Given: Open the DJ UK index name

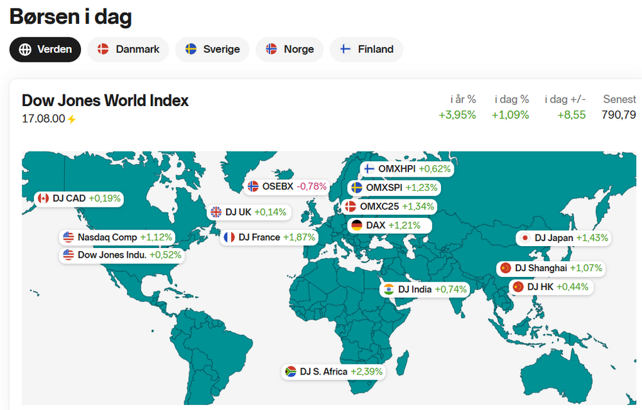Looking at the screenshot, I should pos(238,212).
